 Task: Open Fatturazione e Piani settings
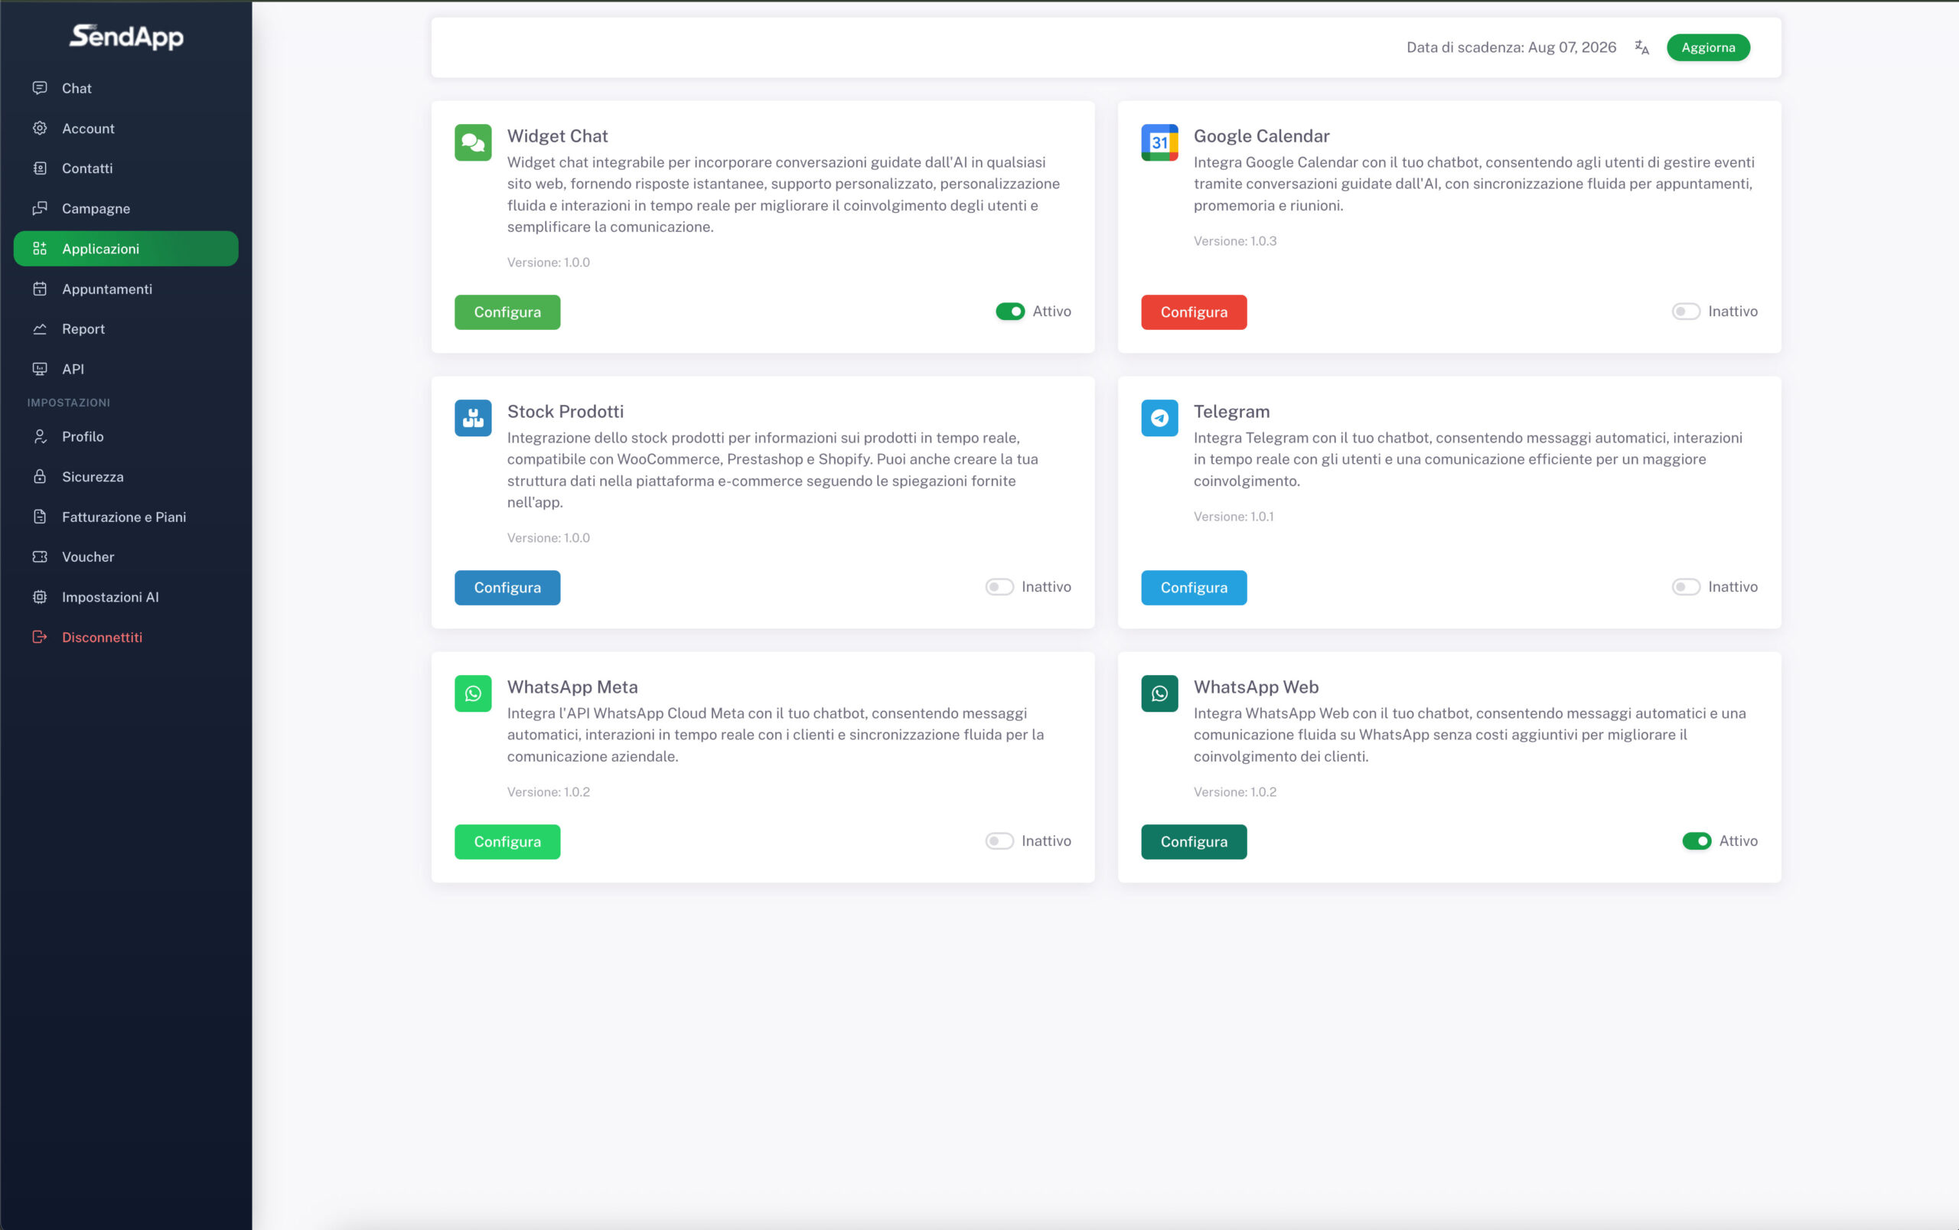point(126,517)
